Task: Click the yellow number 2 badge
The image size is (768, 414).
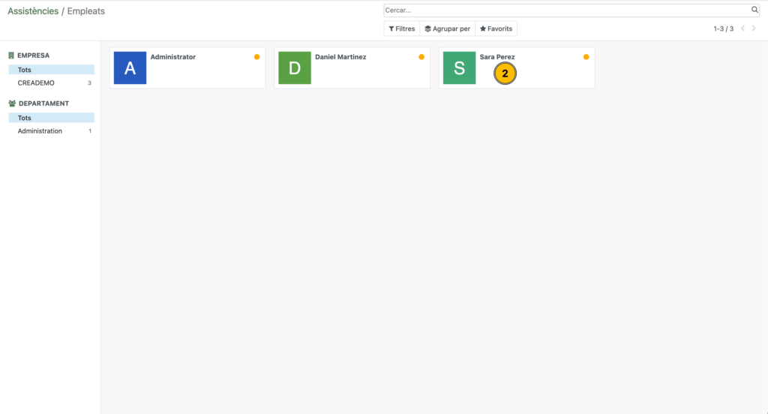Action: (x=505, y=73)
